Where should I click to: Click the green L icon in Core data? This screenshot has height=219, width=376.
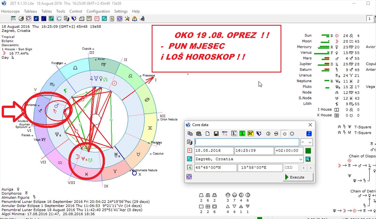242,134
